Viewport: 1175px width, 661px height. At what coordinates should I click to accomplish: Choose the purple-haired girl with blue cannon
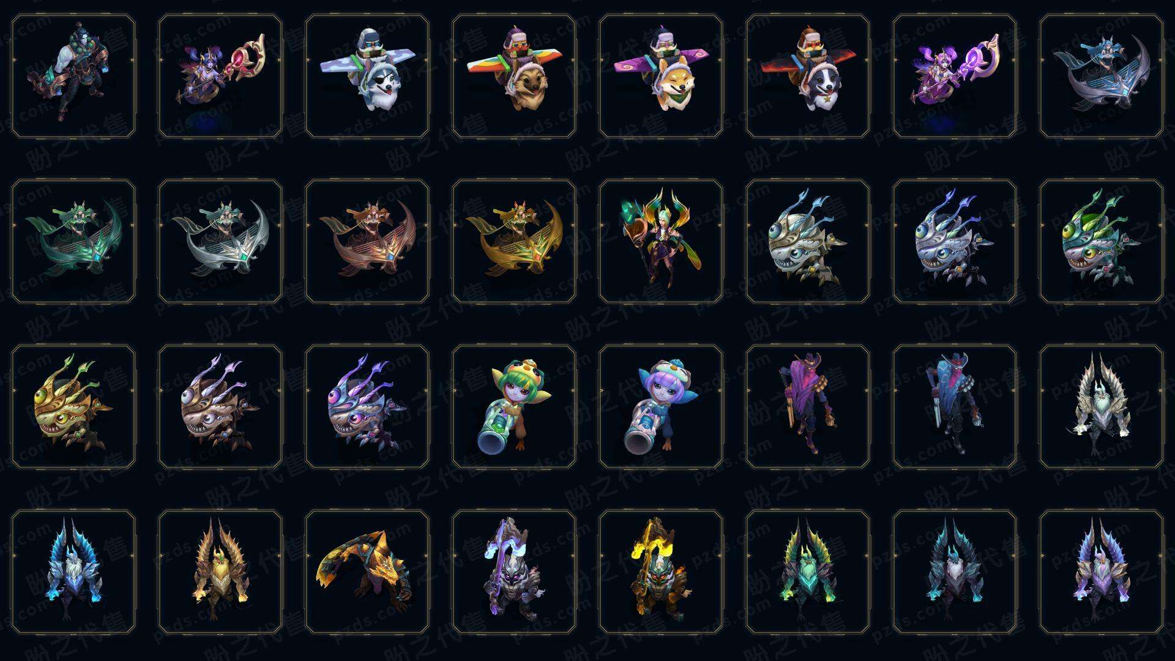(x=661, y=407)
